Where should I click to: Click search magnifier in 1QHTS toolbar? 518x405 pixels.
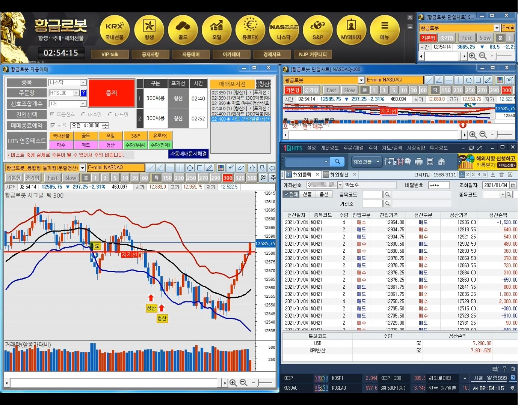pyautogui.click(x=337, y=162)
